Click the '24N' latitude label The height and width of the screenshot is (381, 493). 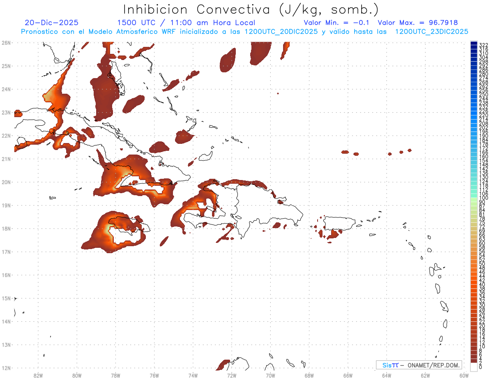tap(6, 89)
